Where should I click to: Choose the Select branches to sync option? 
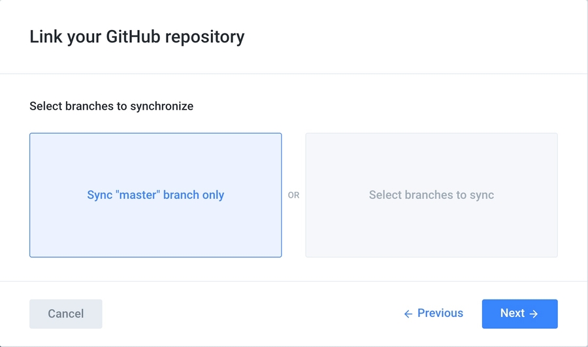tap(431, 195)
